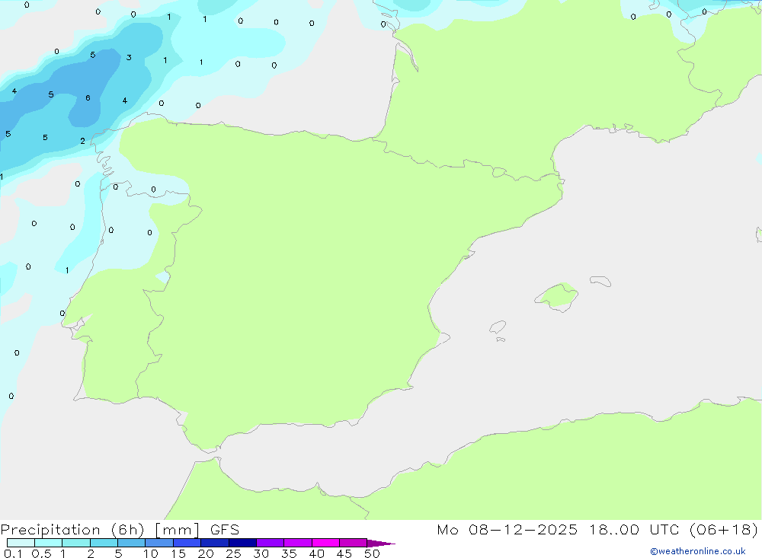762x558 pixels.
Task: Pick the legend swatch between 0.5 and 1
Action: tap(49, 543)
